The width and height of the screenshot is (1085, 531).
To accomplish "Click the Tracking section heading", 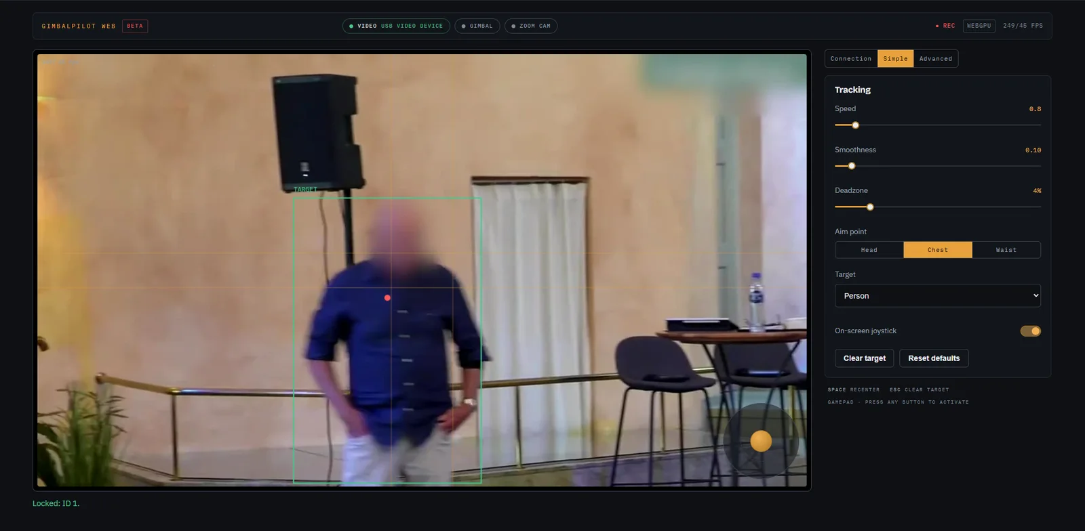I will click(x=852, y=89).
